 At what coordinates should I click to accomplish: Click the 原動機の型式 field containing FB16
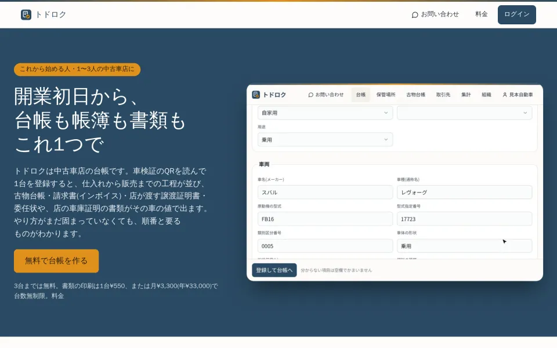[325, 219]
